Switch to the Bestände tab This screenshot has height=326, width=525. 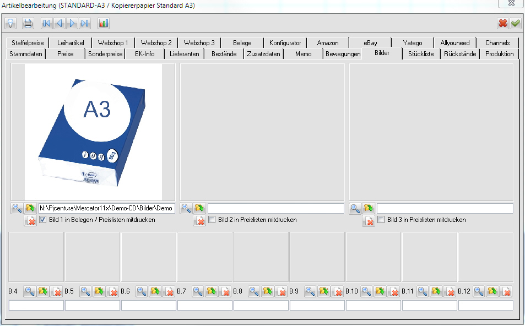(224, 54)
